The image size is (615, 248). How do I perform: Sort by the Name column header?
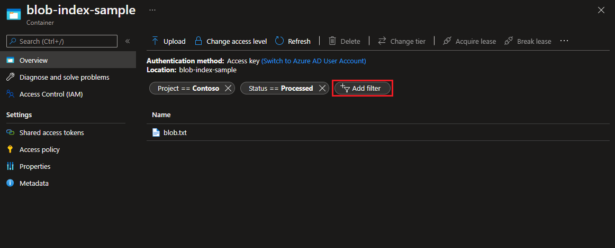pyautogui.click(x=161, y=115)
